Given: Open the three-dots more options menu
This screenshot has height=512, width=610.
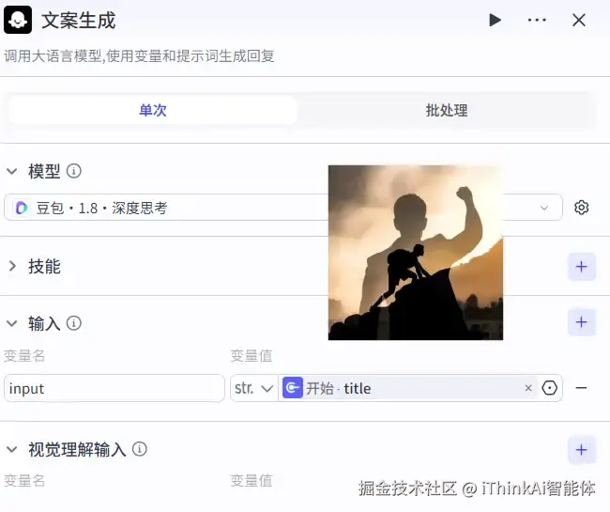Looking at the screenshot, I should coord(537,20).
